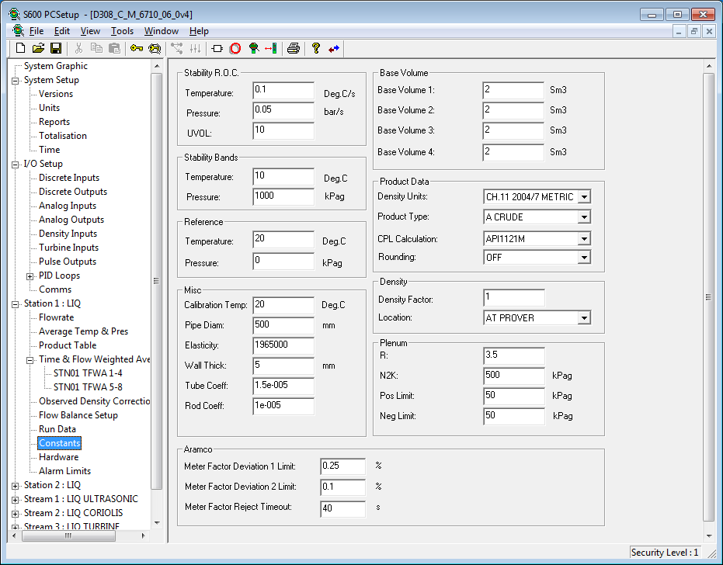
Task: Select Product Table in the tree
Action: (68, 345)
